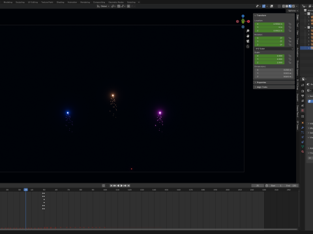Open the Tool sidebar tab
The image size is (313, 234).
(297, 25)
